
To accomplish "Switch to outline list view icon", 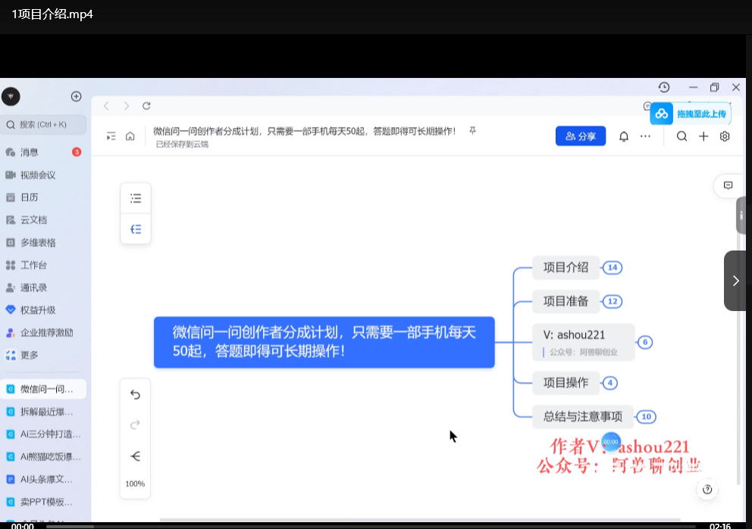I will [x=136, y=198].
